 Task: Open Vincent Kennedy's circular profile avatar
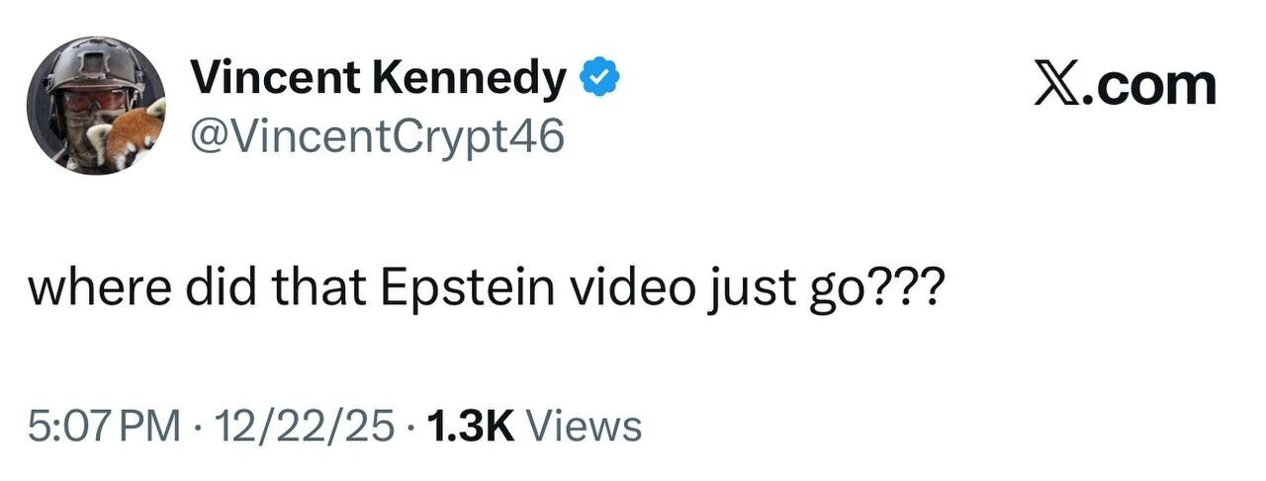(x=96, y=107)
